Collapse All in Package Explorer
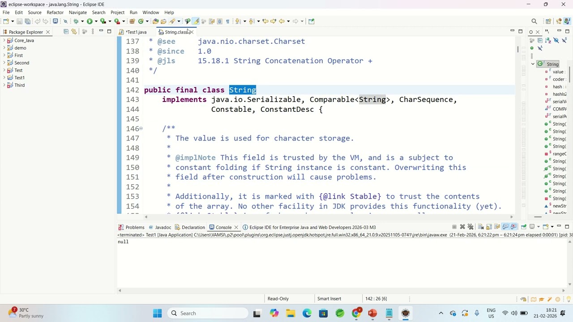This screenshot has width=573, height=322. (x=66, y=31)
